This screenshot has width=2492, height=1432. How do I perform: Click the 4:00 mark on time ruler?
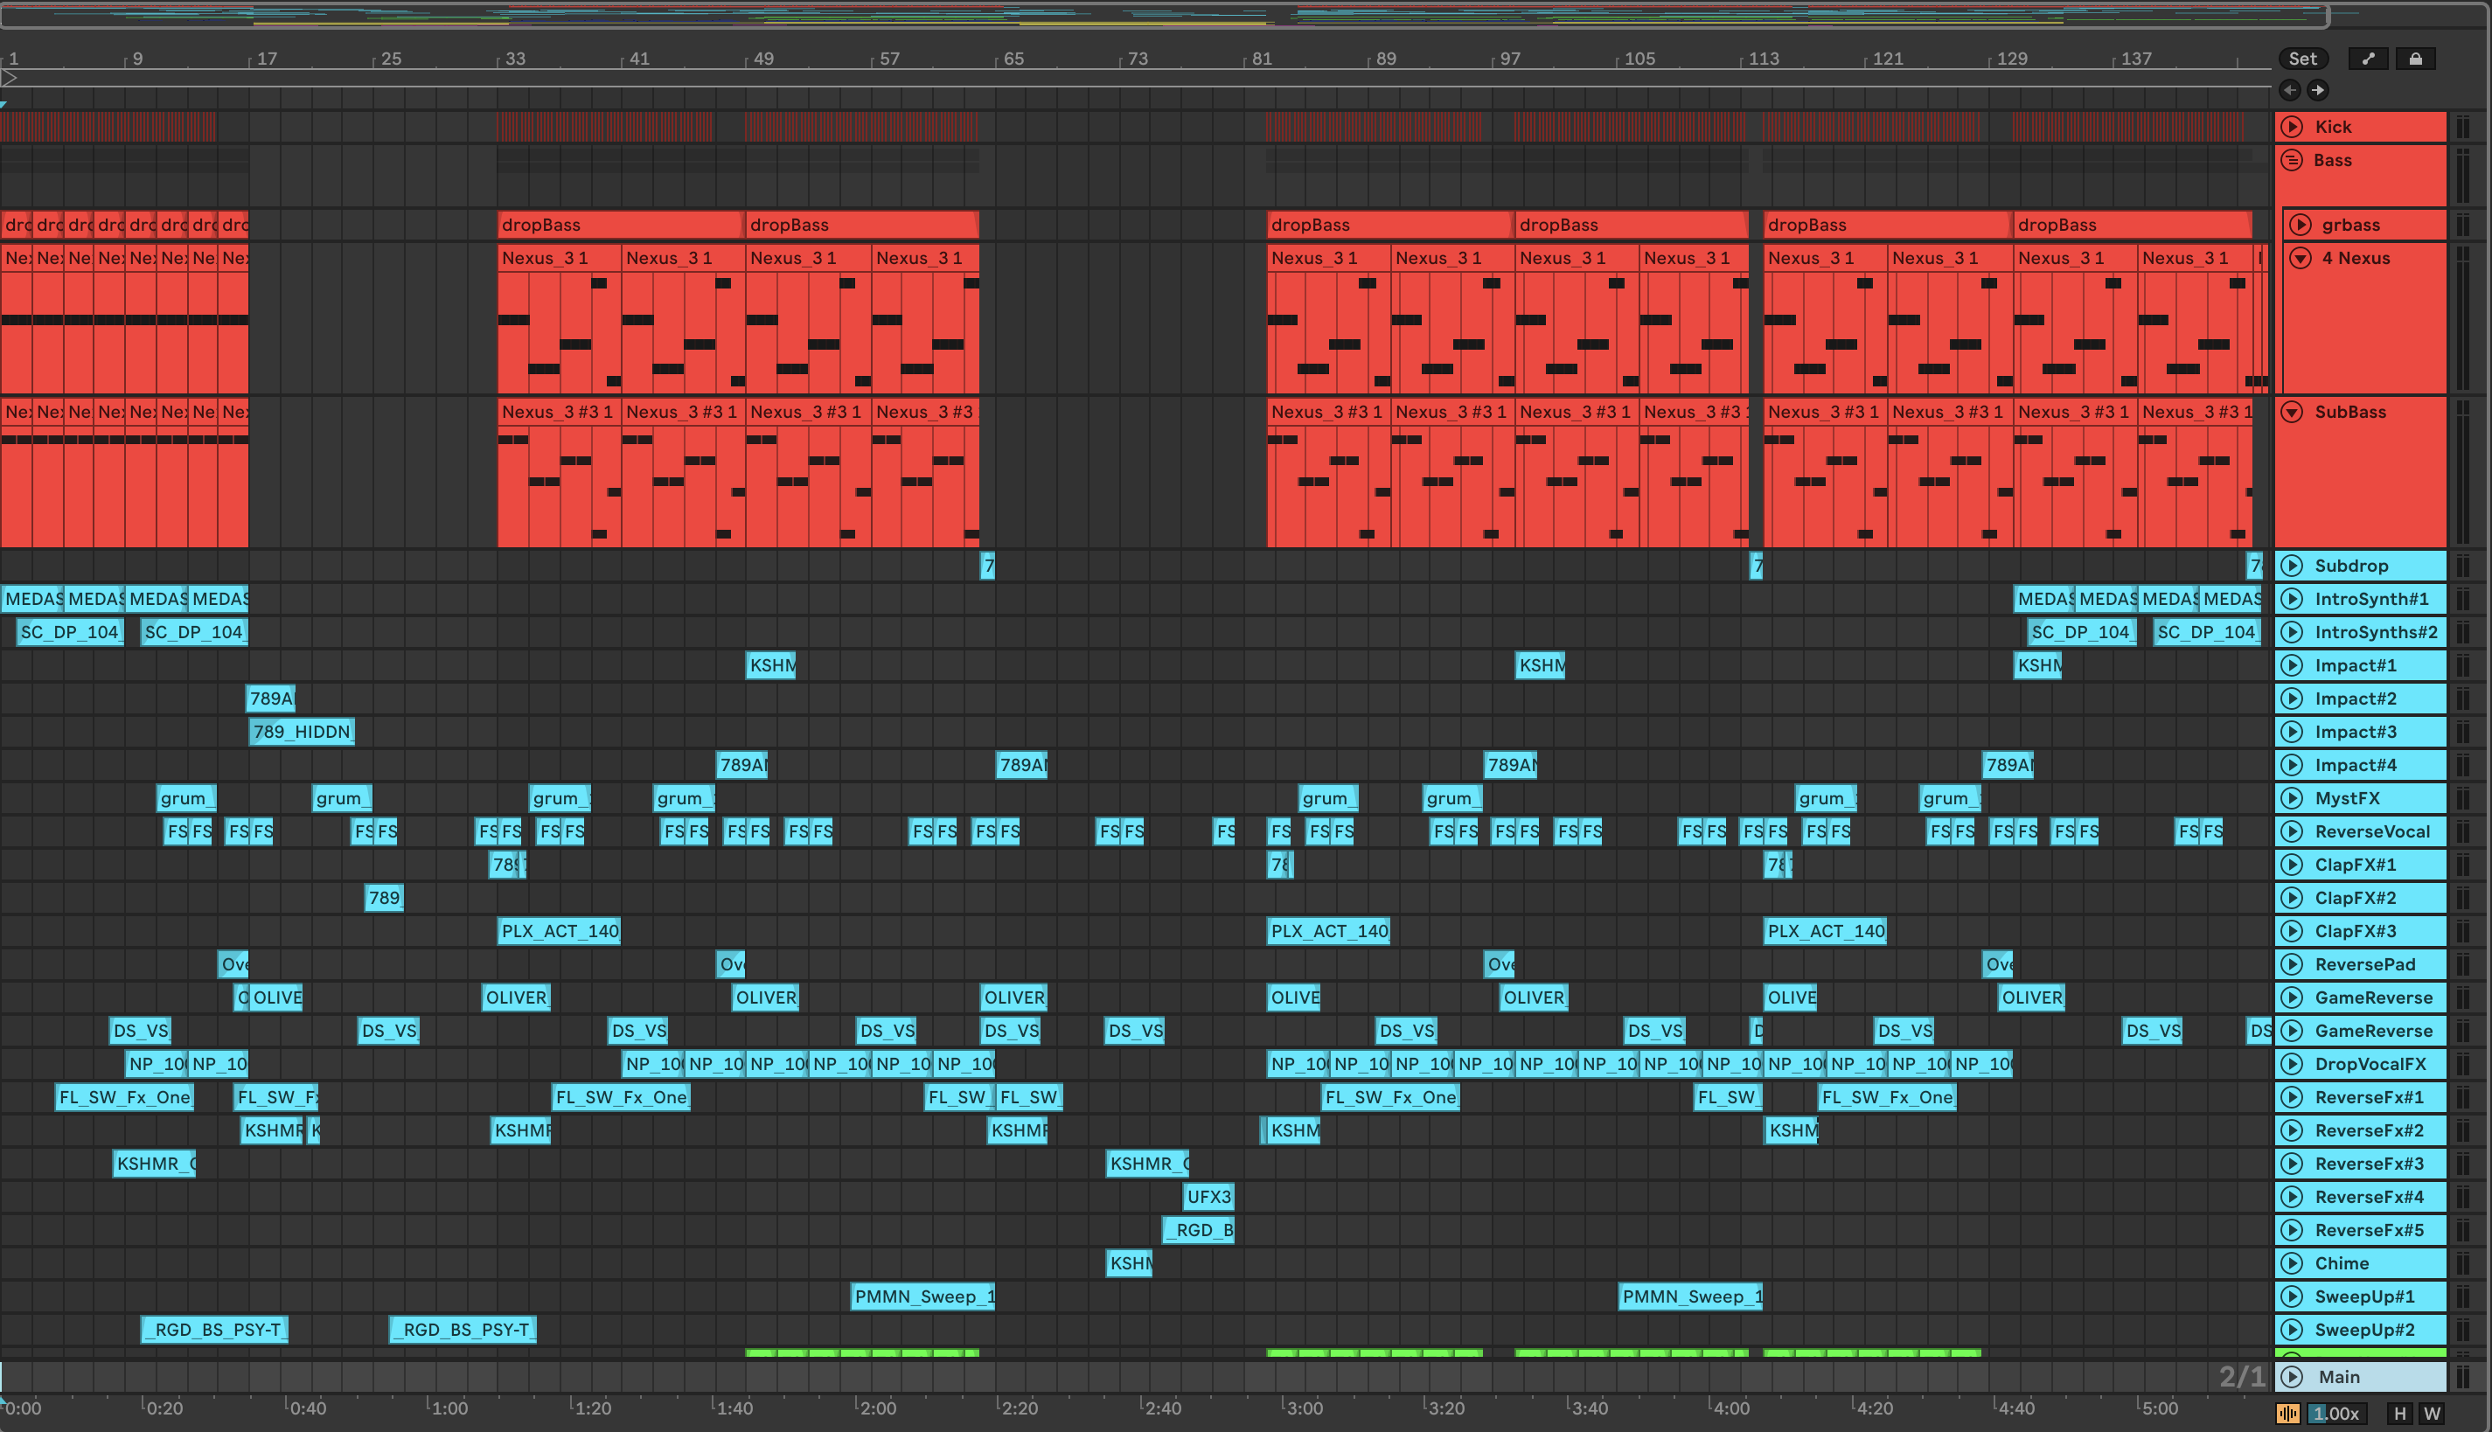pyautogui.click(x=1730, y=1408)
